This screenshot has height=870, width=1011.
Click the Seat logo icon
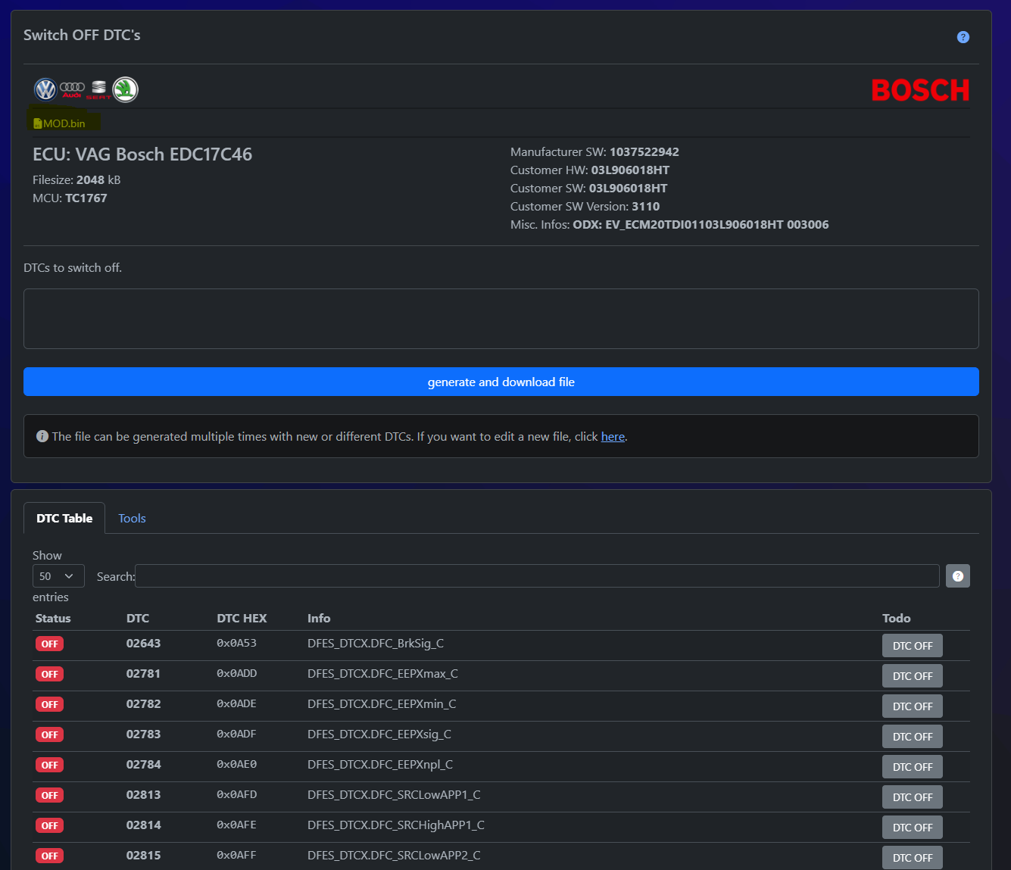pyautogui.click(x=98, y=89)
